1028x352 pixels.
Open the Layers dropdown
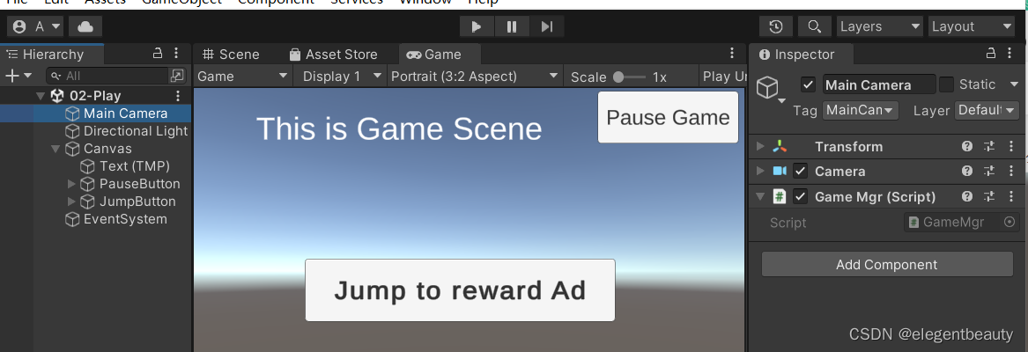coord(880,26)
